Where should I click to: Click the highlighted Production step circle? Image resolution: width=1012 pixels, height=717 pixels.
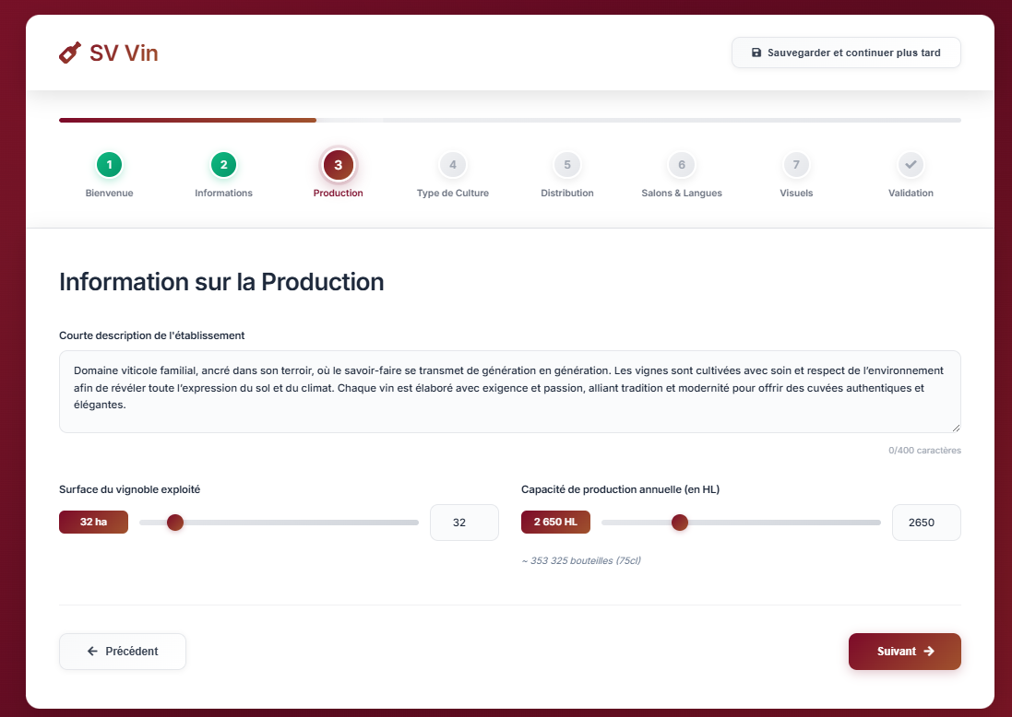pyautogui.click(x=338, y=164)
